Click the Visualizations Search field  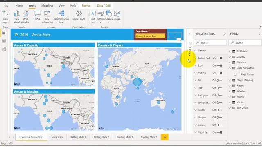210,42
